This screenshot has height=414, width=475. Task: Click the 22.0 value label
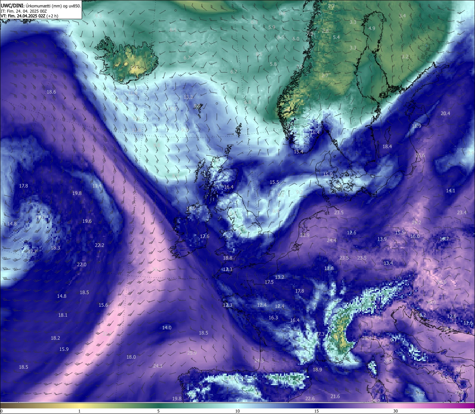(82, 264)
